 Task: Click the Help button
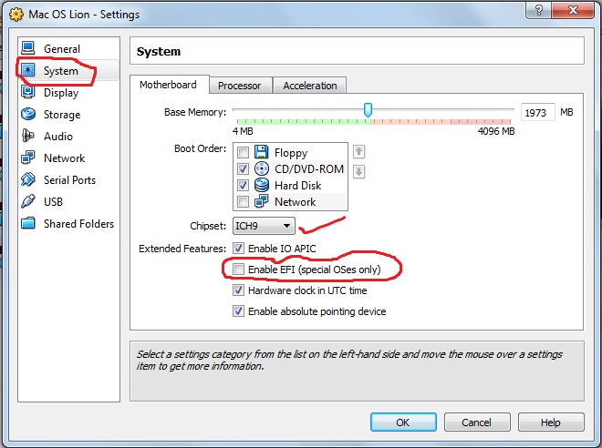tap(551, 423)
